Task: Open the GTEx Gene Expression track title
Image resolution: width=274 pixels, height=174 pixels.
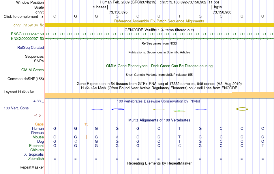Action: point(159,84)
